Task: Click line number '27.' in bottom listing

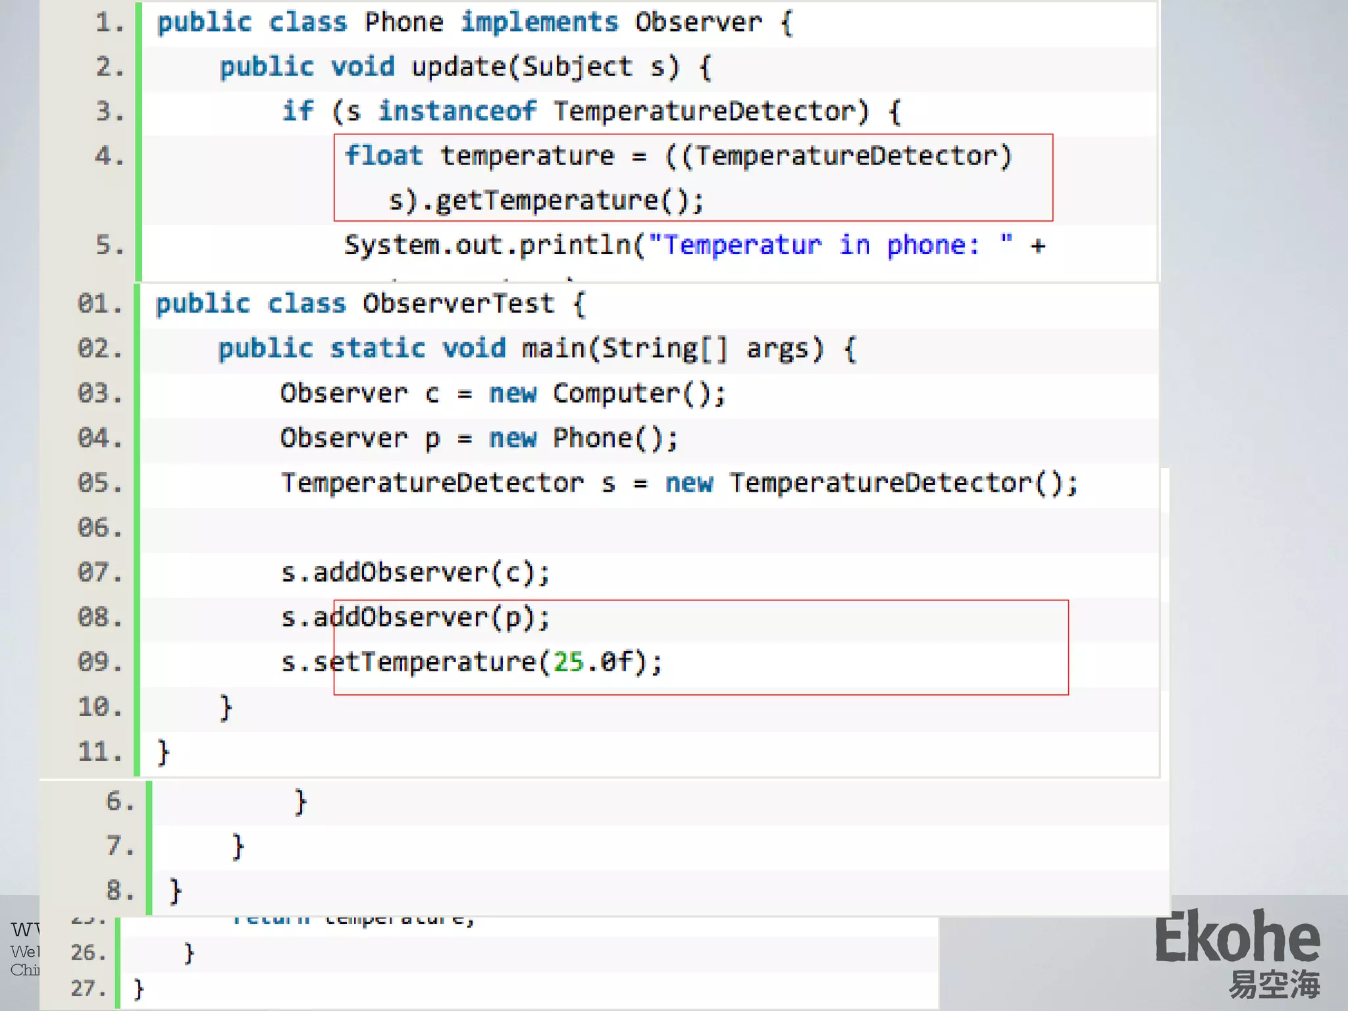Action: point(88,989)
